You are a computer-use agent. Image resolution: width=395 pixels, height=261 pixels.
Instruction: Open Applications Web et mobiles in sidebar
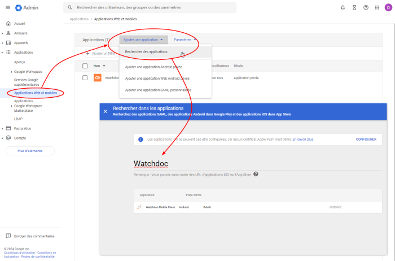[x=36, y=93]
